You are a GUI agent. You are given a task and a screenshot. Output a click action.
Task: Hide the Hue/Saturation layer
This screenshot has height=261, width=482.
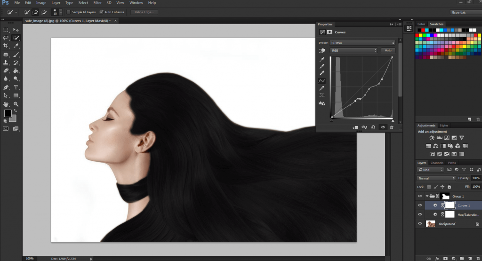tap(420, 214)
